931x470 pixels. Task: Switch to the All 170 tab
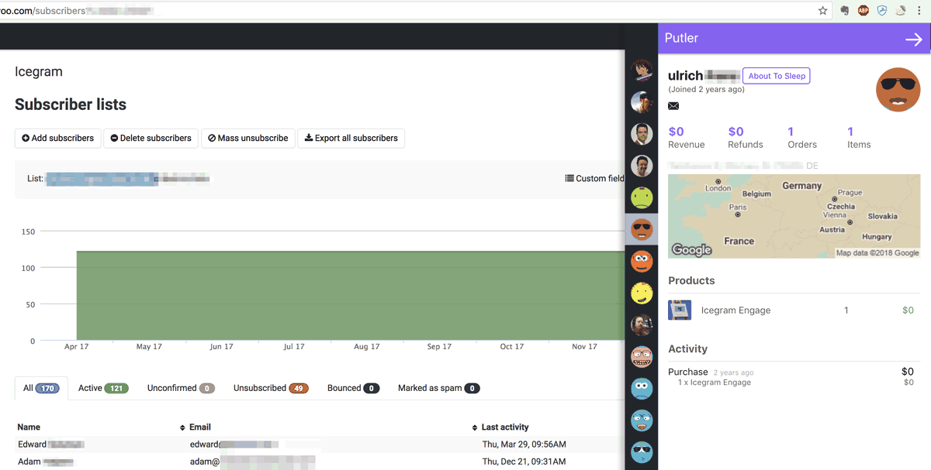[x=41, y=388]
